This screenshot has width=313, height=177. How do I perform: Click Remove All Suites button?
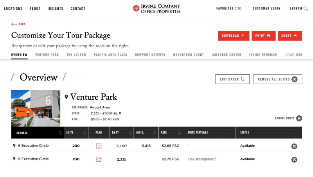point(277,79)
